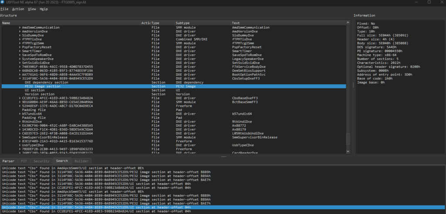
Task: Expand the CC1B1FE1-4FCC-41ED tree item
Action: [20, 98]
